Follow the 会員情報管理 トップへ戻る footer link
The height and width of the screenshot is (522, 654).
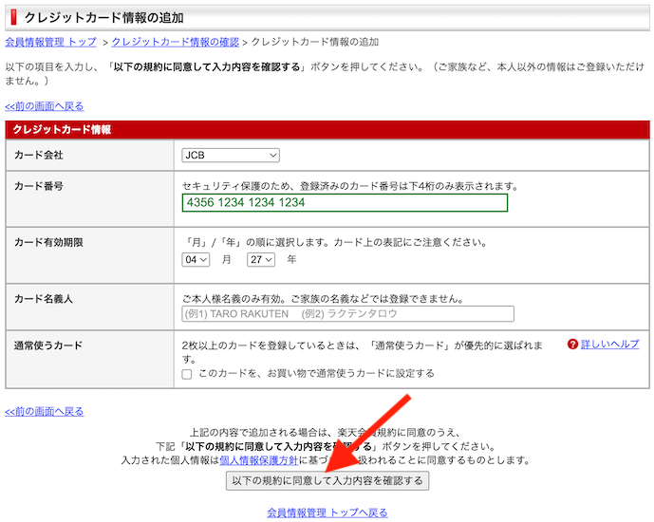pos(327,513)
